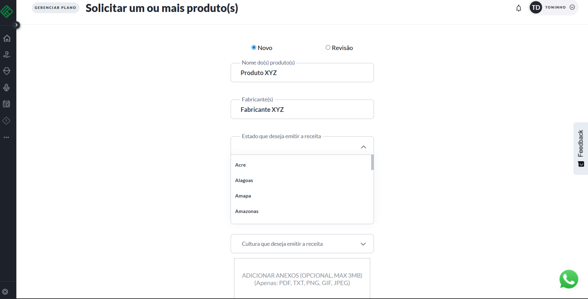588x299 pixels.
Task: Click the hand with plant sidebar icon
Action: [6, 55]
